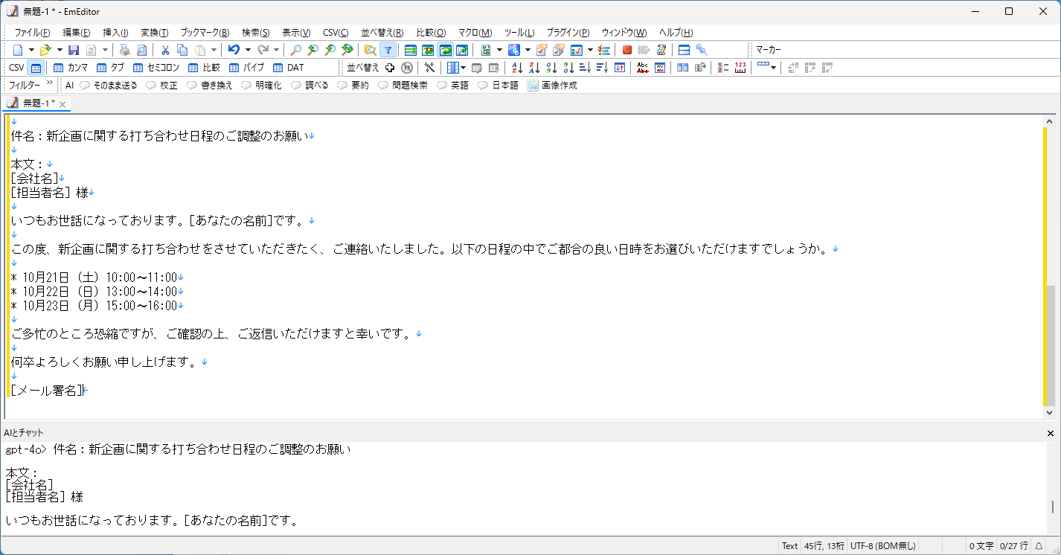Sort ascending with the A-Z icon
This screenshot has height=555, width=1061.
point(517,67)
